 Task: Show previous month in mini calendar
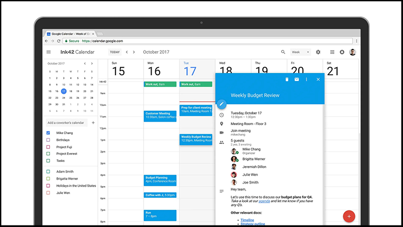(x=85, y=64)
